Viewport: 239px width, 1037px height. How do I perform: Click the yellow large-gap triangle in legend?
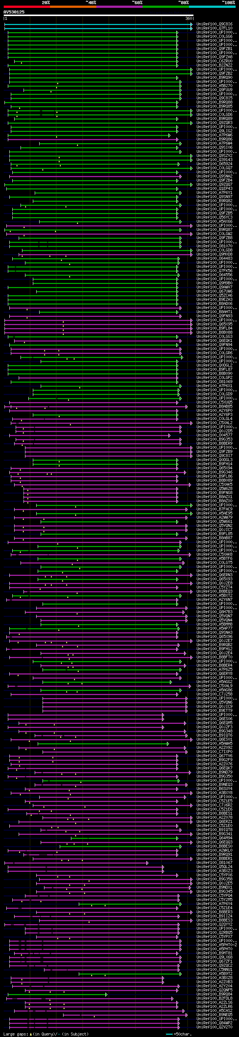click(31, 1034)
